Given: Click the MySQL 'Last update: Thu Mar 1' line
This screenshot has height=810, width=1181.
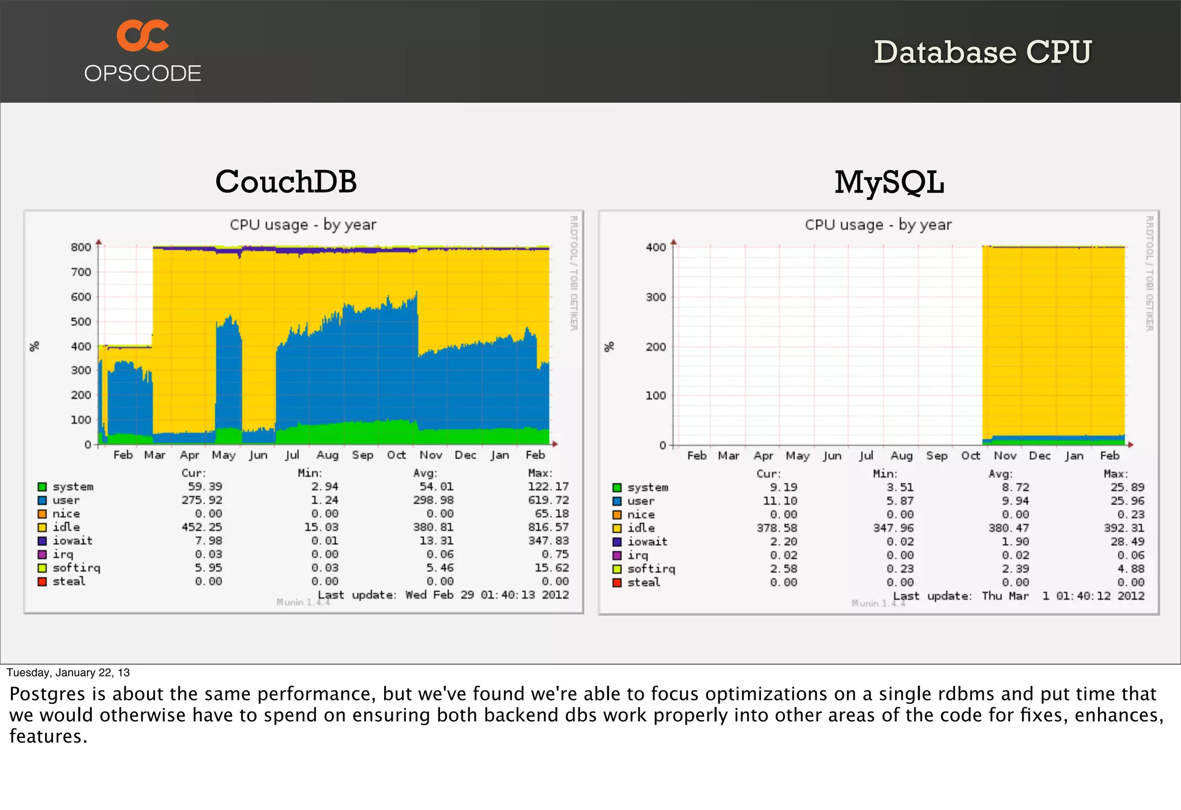Looking at the screenshot, I should pos(1019,596).
